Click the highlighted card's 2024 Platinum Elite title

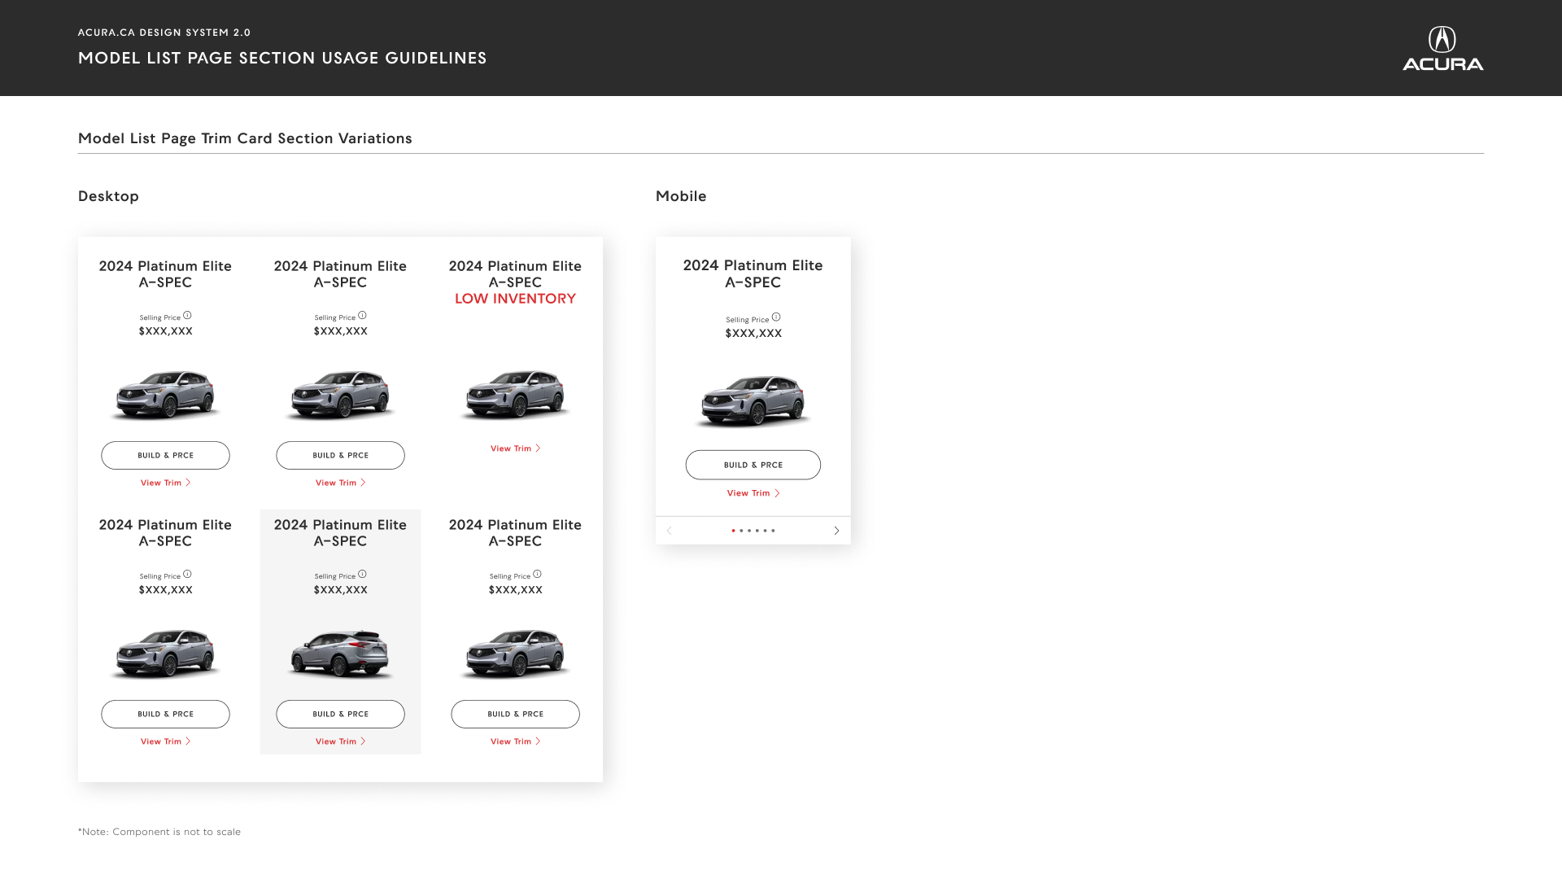tap(340, 533)
